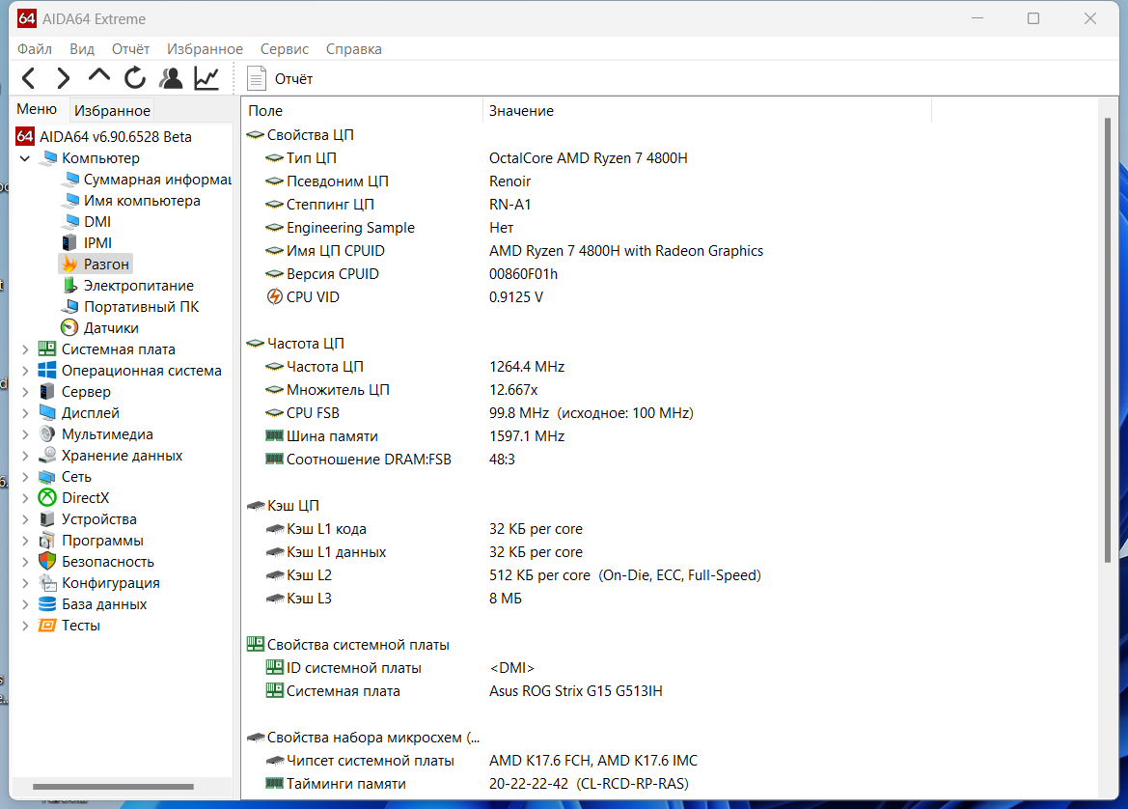The width and height of the screenshot is (1128, 809).
Task: Click the Операционная система Windows icon
Action: pos(47,370)
